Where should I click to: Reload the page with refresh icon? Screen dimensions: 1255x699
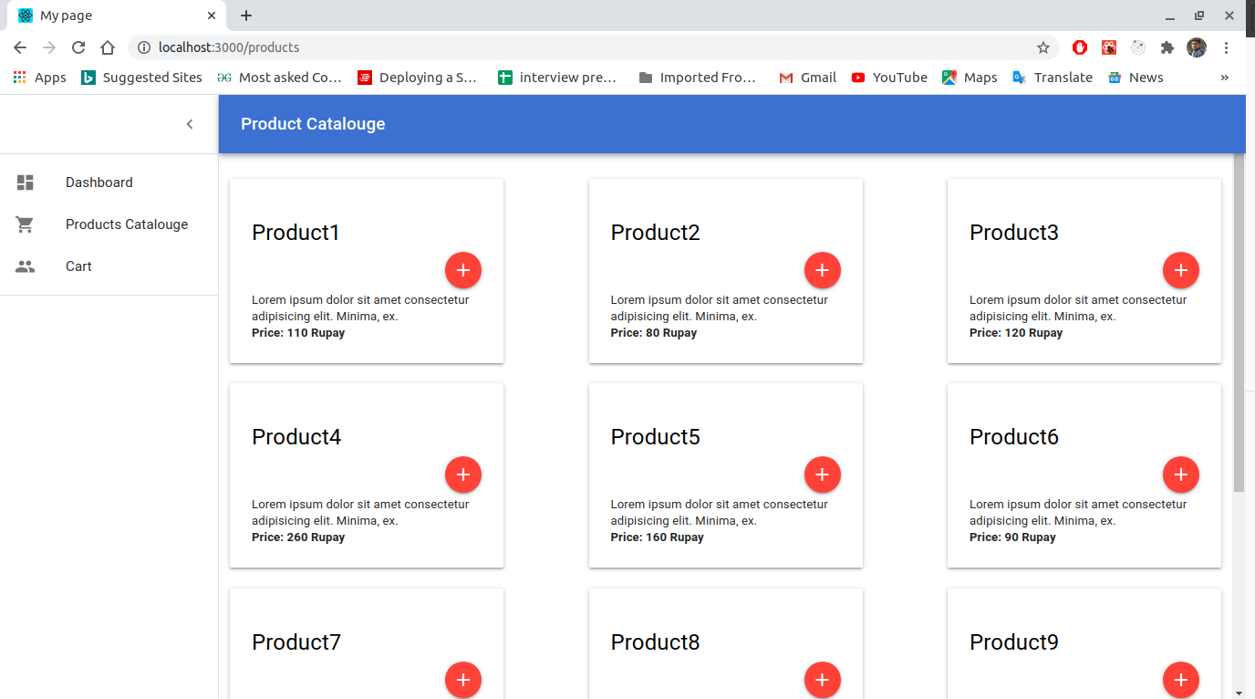(x=78, y=47)
